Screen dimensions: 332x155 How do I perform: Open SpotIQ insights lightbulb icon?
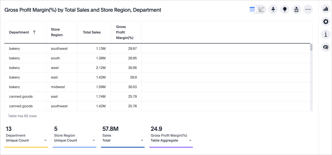[285, 10]
